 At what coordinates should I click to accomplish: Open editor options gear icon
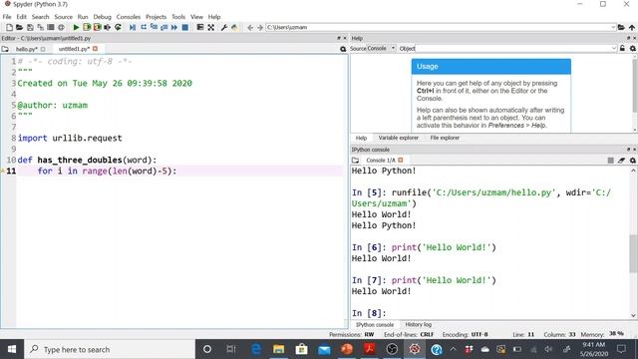tap(343, 49)
